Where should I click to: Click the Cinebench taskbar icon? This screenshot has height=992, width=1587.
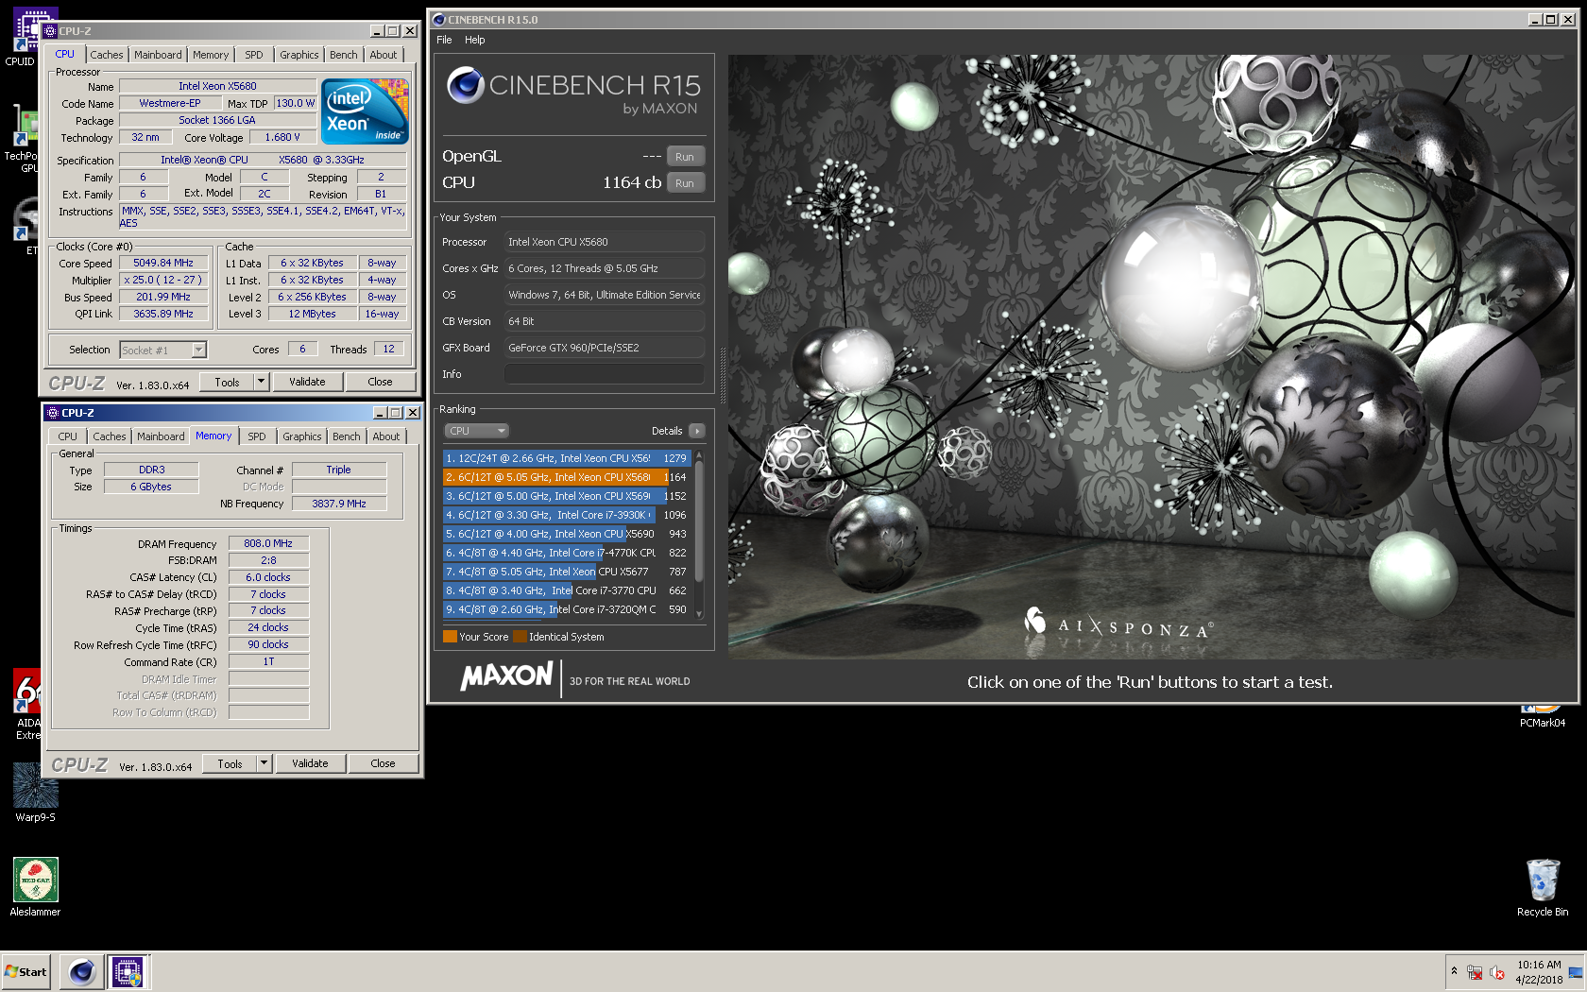pos(82,971)
